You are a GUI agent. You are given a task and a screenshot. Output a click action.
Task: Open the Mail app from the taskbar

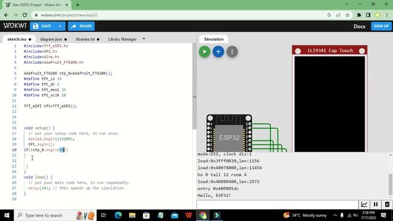point(174,215)
